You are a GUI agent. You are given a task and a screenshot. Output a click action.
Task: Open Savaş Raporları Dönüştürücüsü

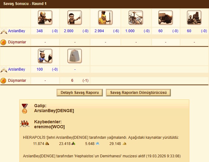point(139,93)
